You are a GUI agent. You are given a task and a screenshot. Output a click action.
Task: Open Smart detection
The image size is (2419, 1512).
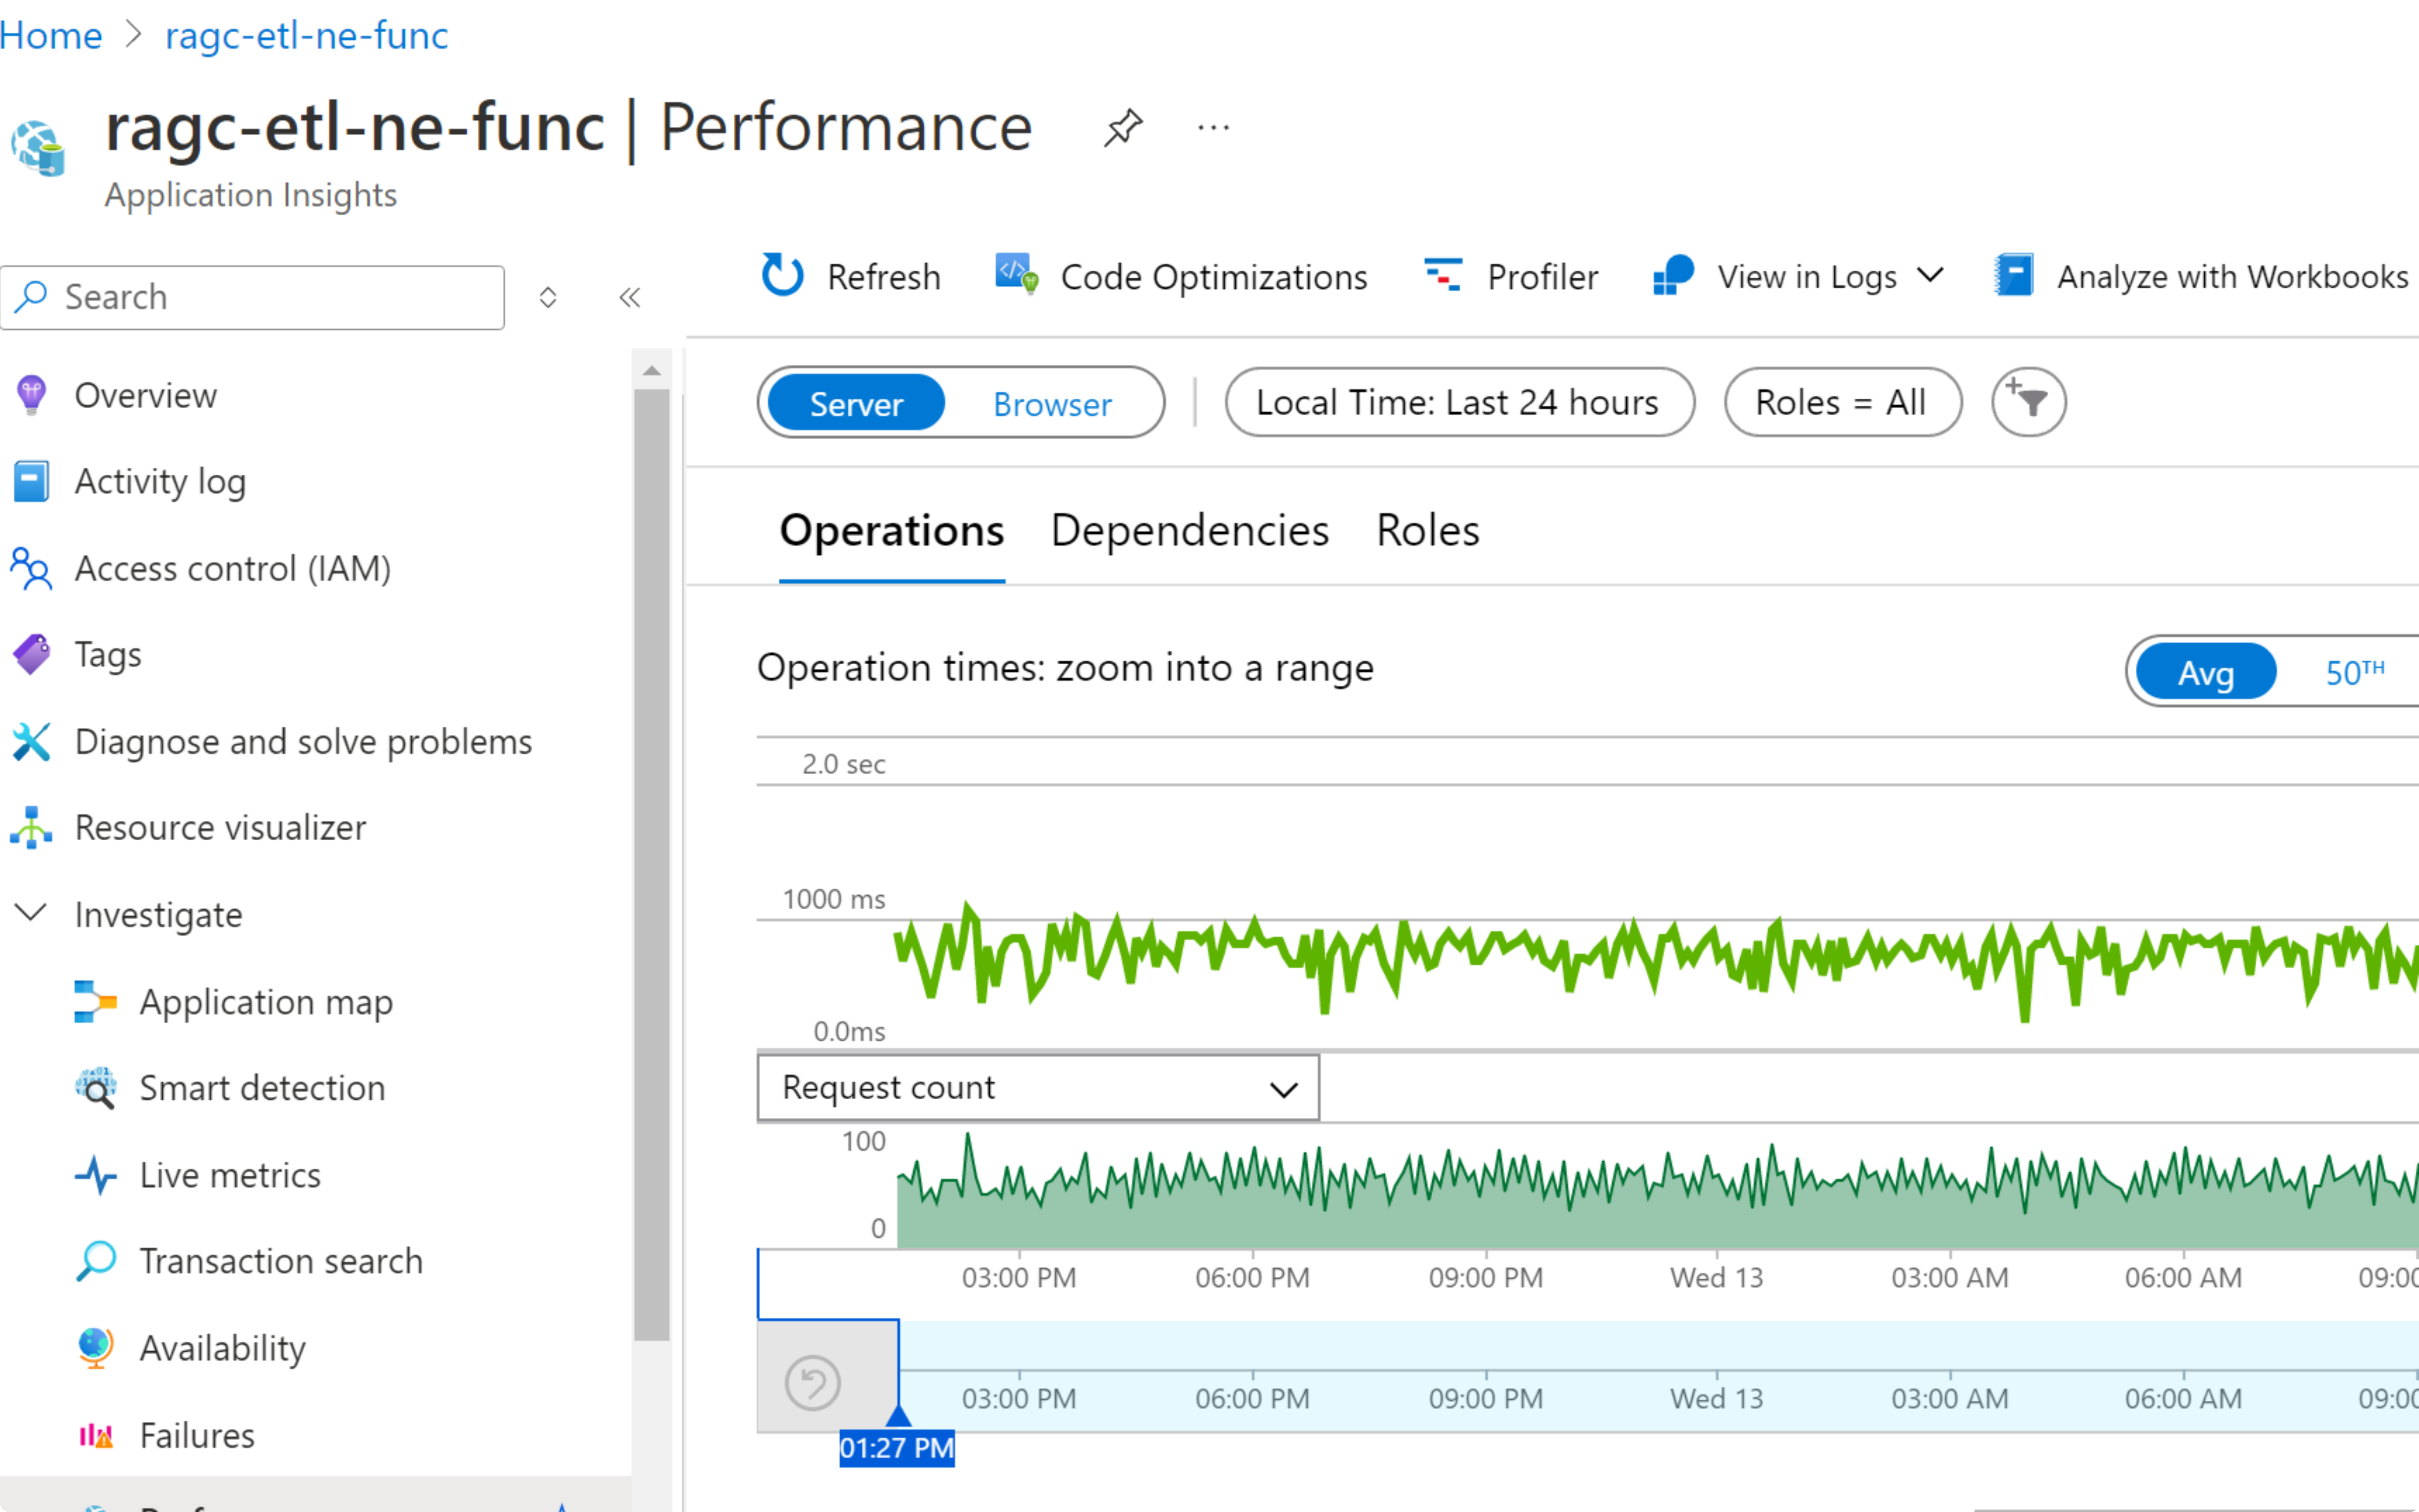(x=262, y=1088)
